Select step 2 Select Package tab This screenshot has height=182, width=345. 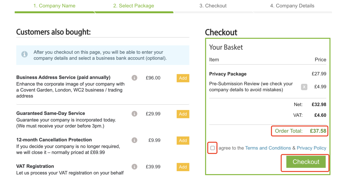134,6
